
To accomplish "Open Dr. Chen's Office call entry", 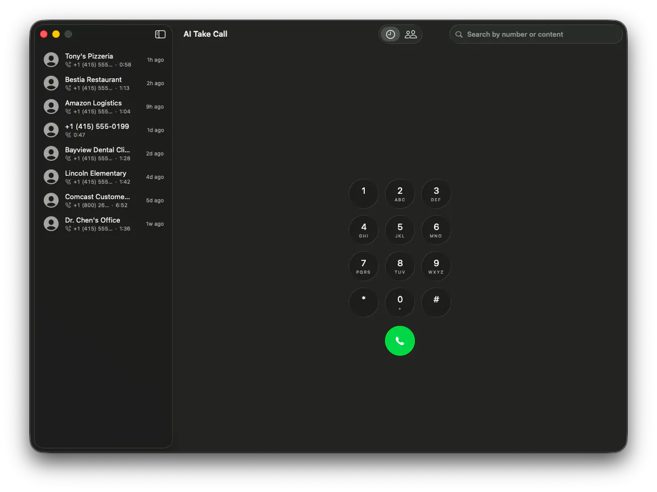I will click(103, 224).
